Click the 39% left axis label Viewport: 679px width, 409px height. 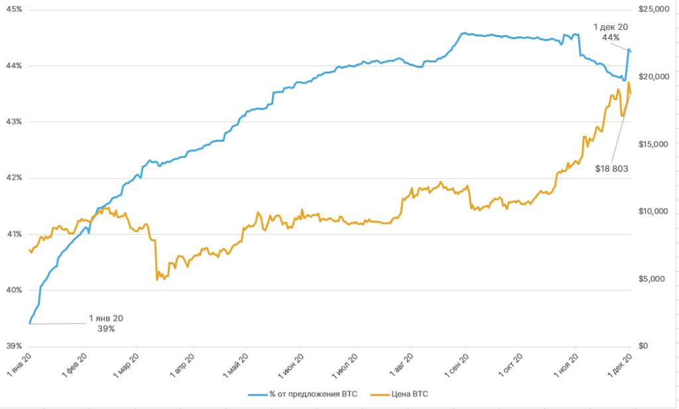click(x=14, y=346)
